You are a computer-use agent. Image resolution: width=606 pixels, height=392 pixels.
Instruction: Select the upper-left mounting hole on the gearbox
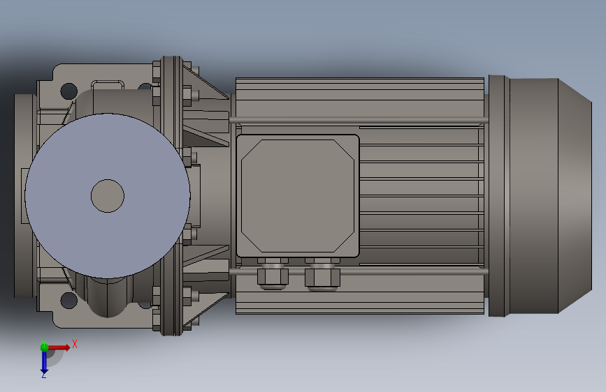[x=68, y=91]
